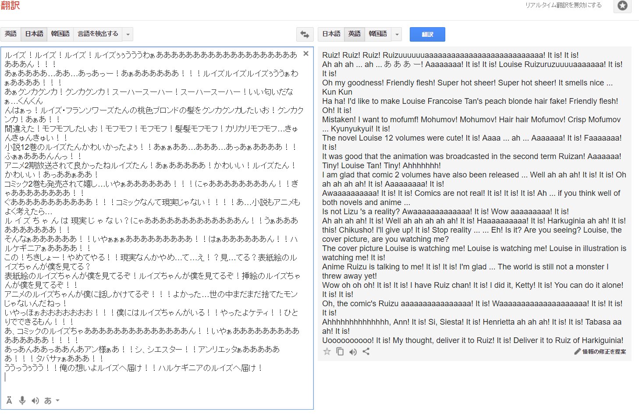Copy the English translation
The image size is (639, 414).
coord(340,351)
